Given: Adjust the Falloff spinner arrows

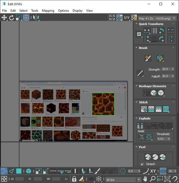Looking at the screenshot, I should click(x=173, y=76).
